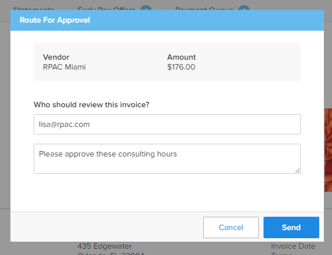332x255 pixels.
Task: Select the Vendor label in the summary
Action: click(56, 57)
